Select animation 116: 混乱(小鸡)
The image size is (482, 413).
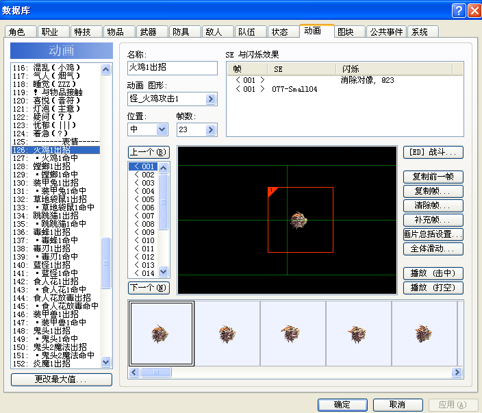[56, 68]
